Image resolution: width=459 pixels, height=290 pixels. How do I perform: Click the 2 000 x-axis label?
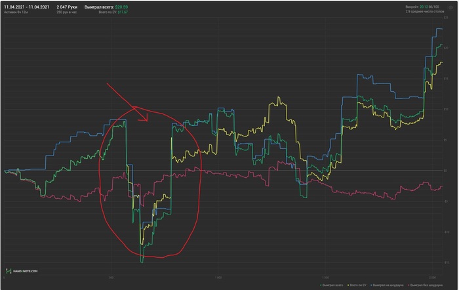[x=432, y=278]
